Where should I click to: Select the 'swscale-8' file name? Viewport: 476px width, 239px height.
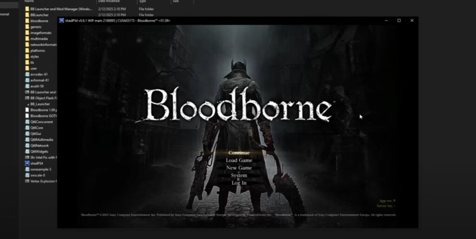[38, 175]
